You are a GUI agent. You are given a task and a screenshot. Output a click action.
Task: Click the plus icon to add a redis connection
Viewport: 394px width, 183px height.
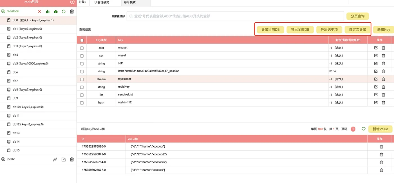(72, 2)
